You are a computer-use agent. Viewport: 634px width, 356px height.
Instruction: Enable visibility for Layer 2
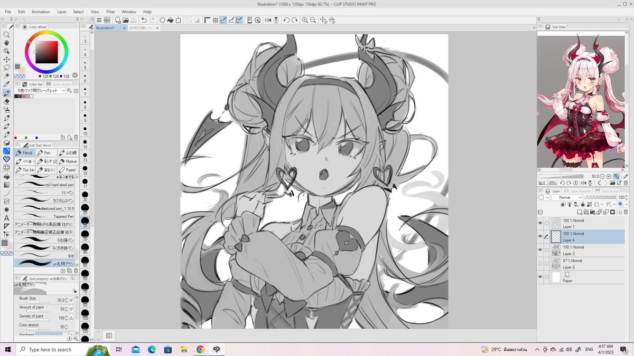coord(541,263)
